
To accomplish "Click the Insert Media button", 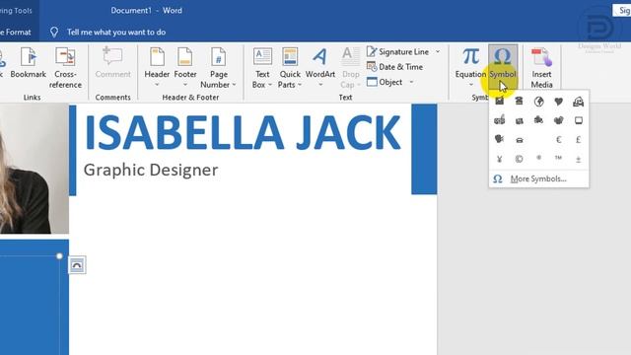I will (541, 68).
